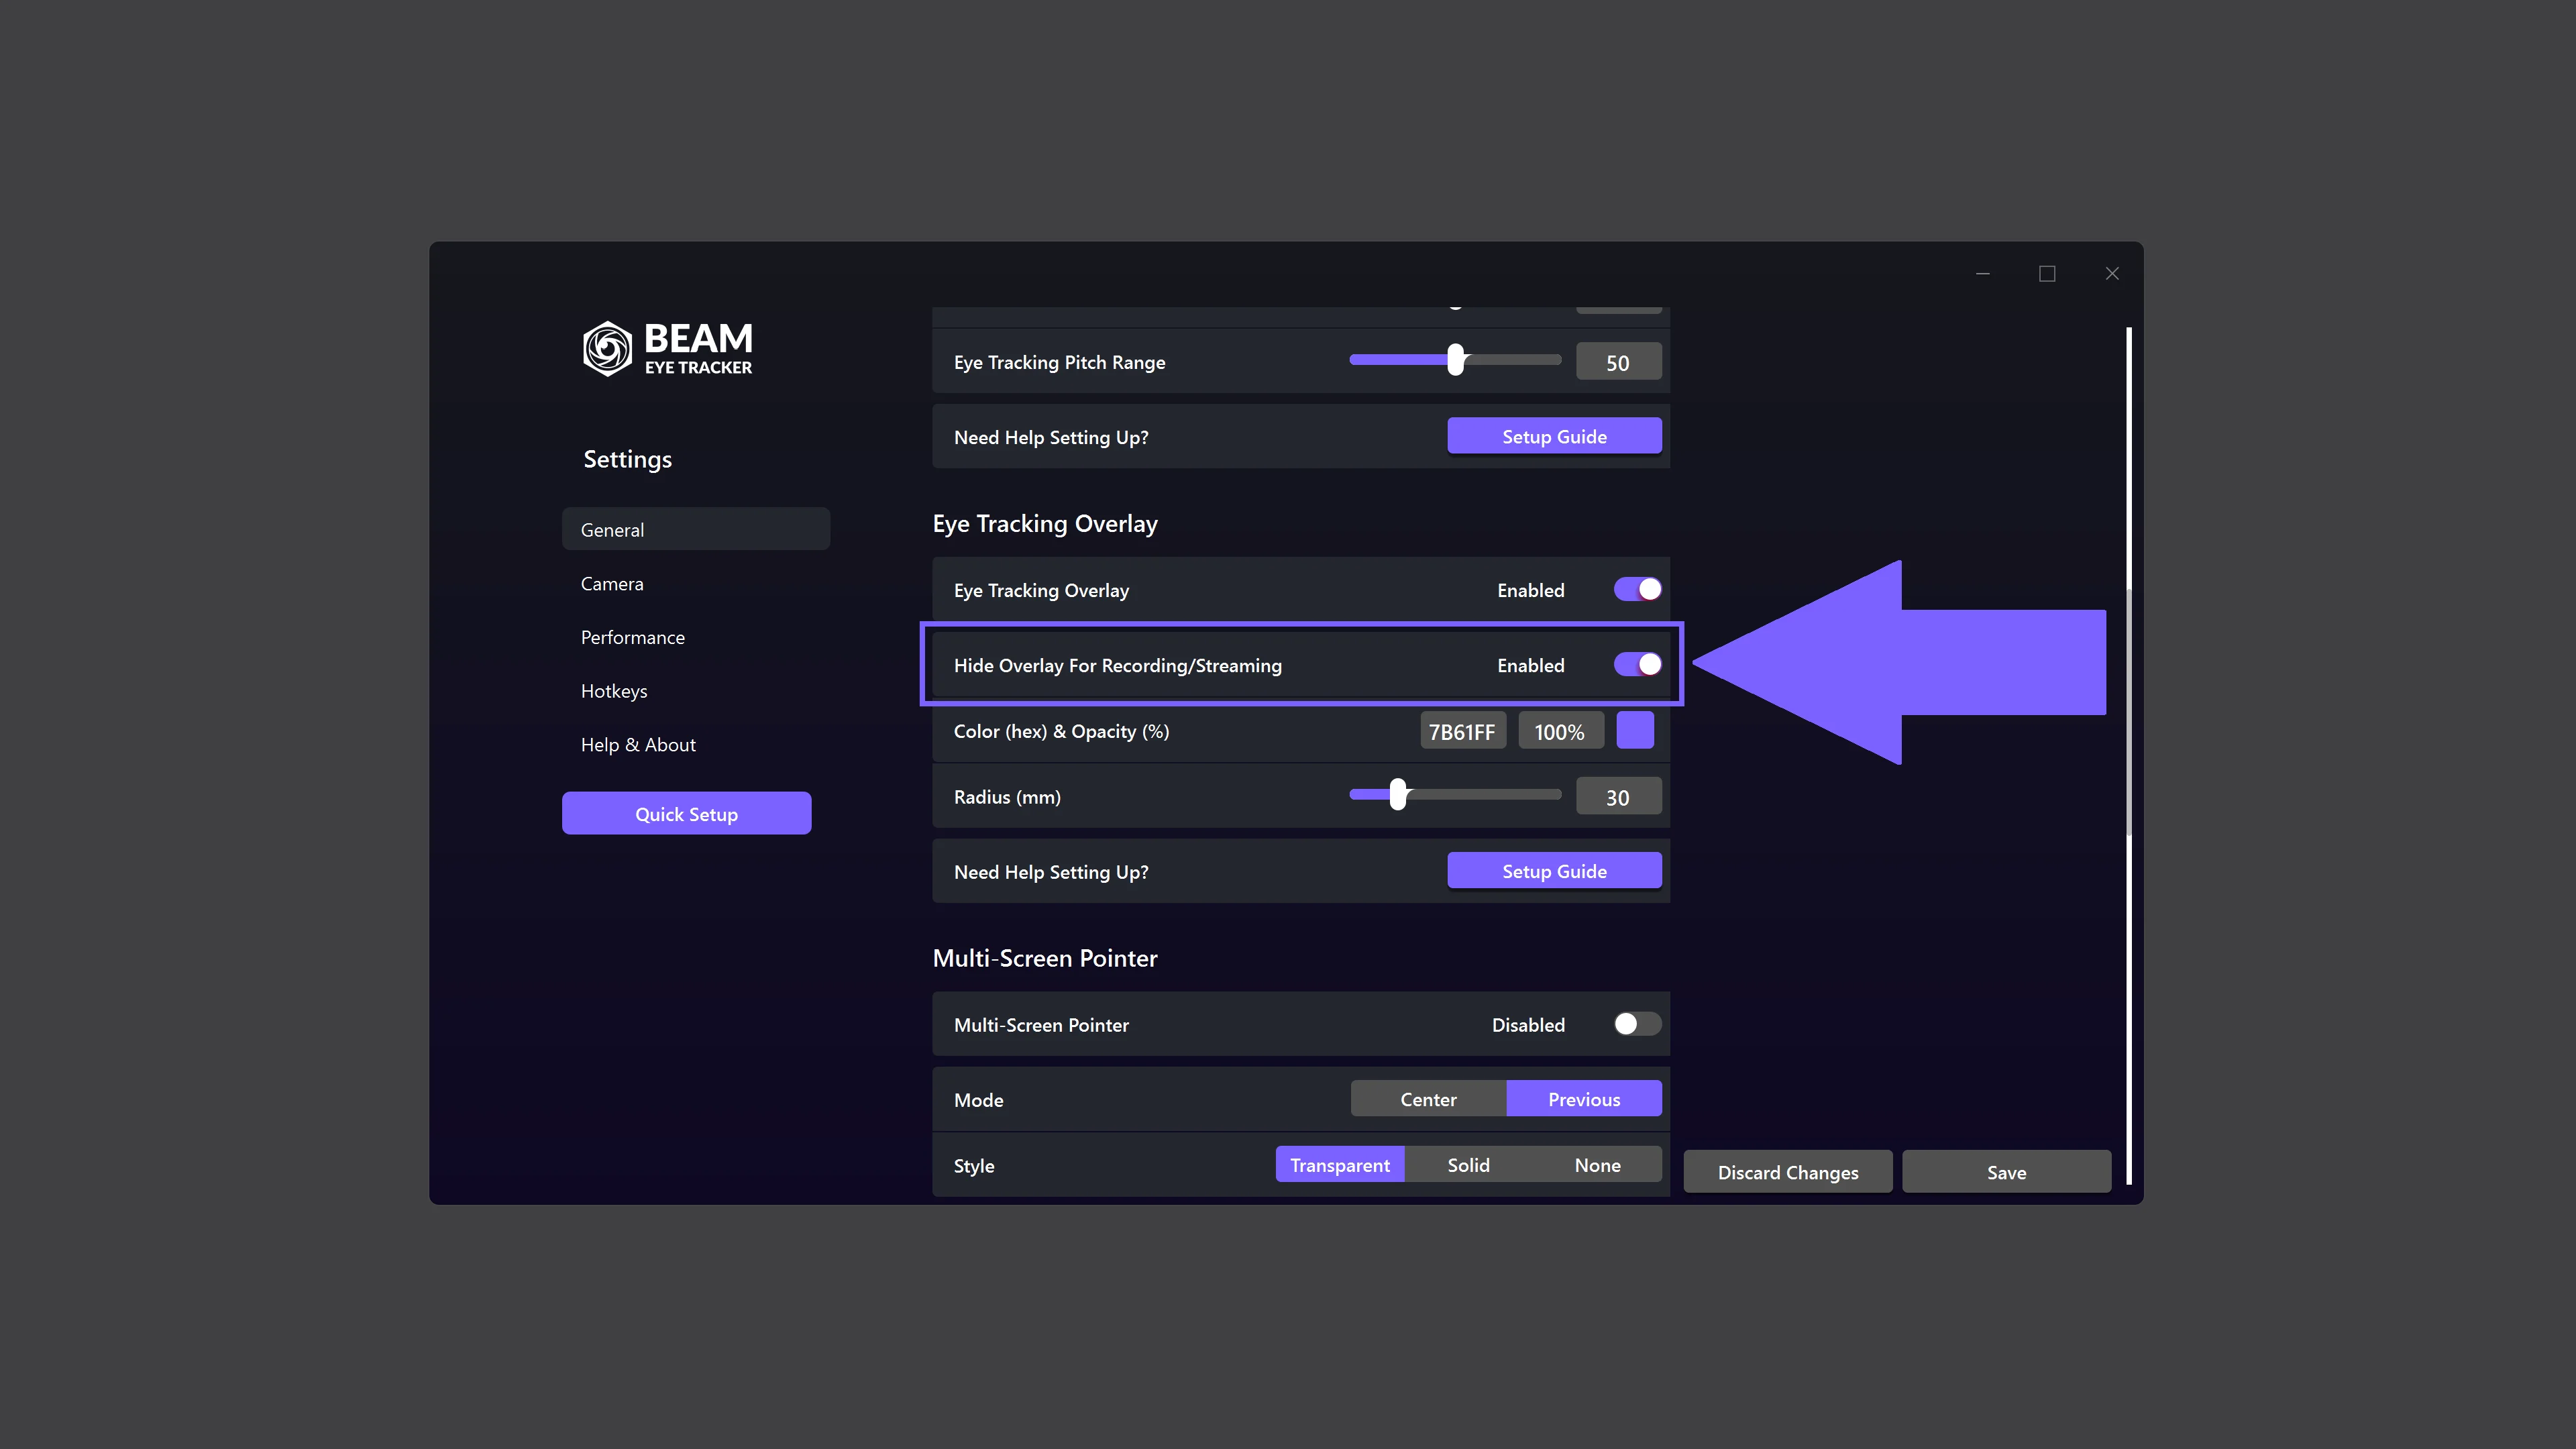This screenshot has width=2576, height=1449.
Task: Select Center mode for Multi-Screen Pointer
Action: click(x=1427, y=1098)
